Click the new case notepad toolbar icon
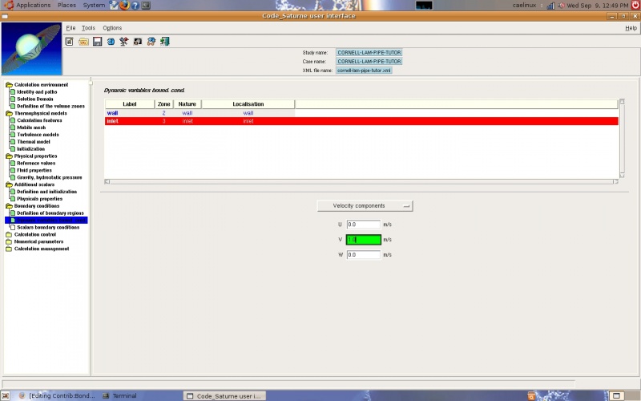The width and height of the screenshot is (641, 401). [x=70, y=42]
